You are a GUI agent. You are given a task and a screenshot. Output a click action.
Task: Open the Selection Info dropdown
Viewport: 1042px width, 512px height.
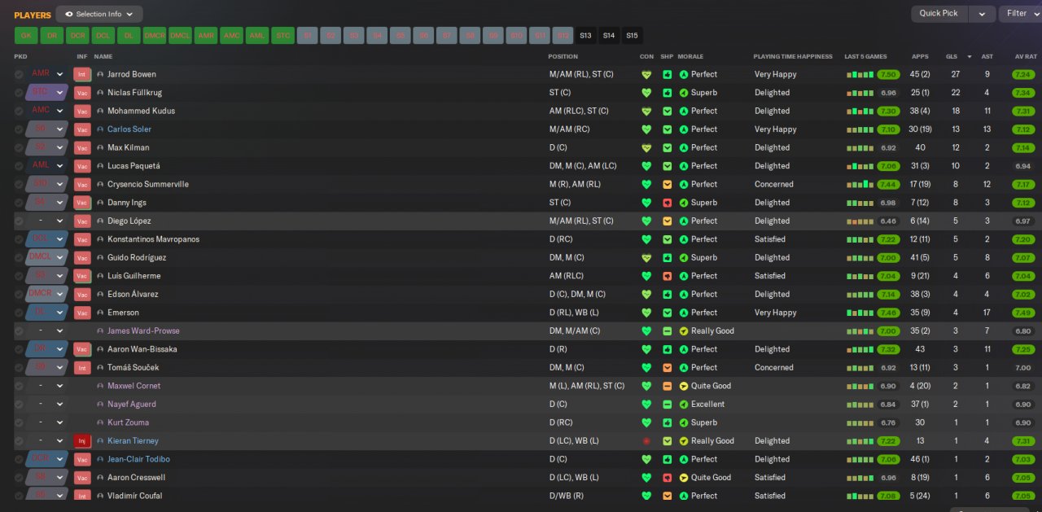tap(99, 14)
